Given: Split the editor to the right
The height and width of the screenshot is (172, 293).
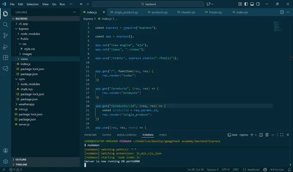Looking at the screenshot, I should 282,12.
